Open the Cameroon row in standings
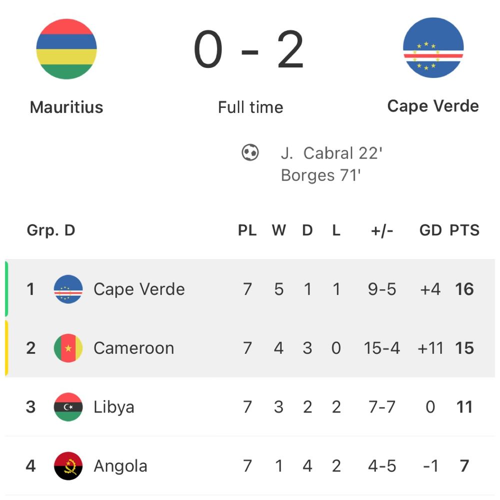 click(250, 348)
